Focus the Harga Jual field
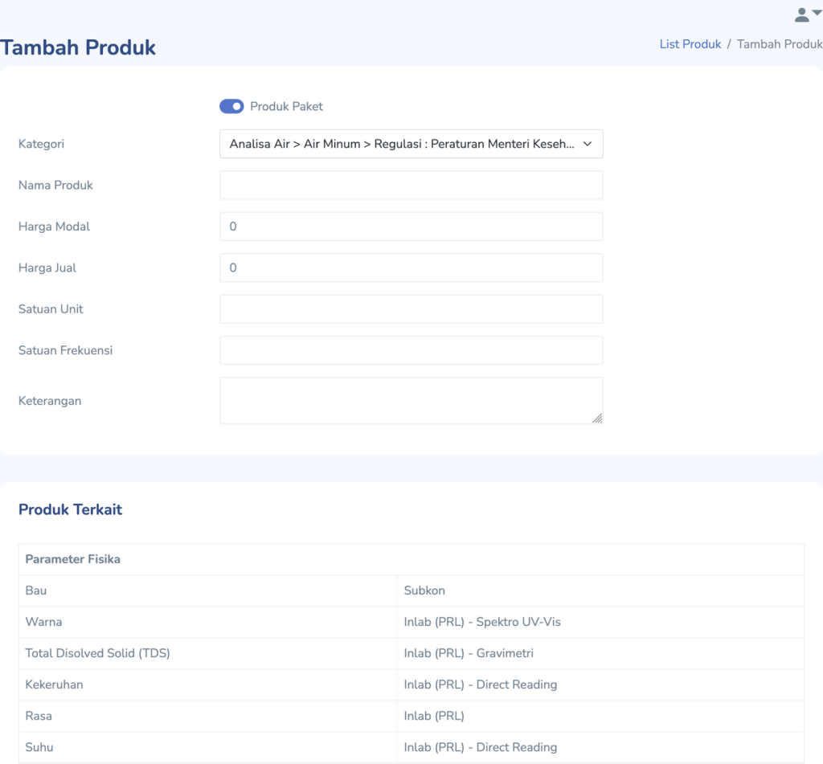The image size is (823, 764). click(411, 268)
